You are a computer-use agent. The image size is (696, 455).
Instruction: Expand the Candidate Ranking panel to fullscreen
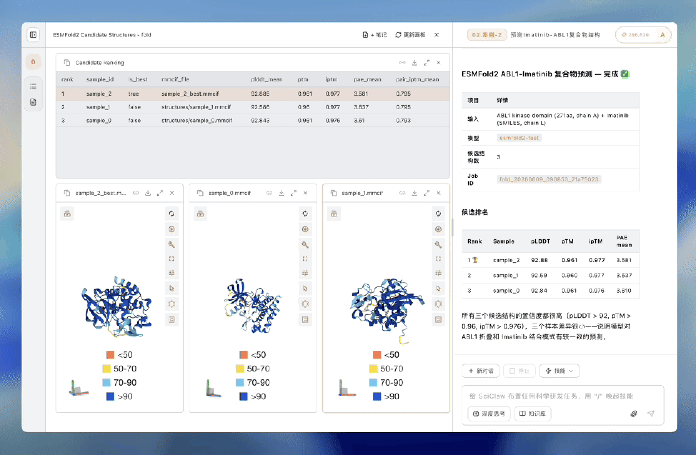point(427,62)
